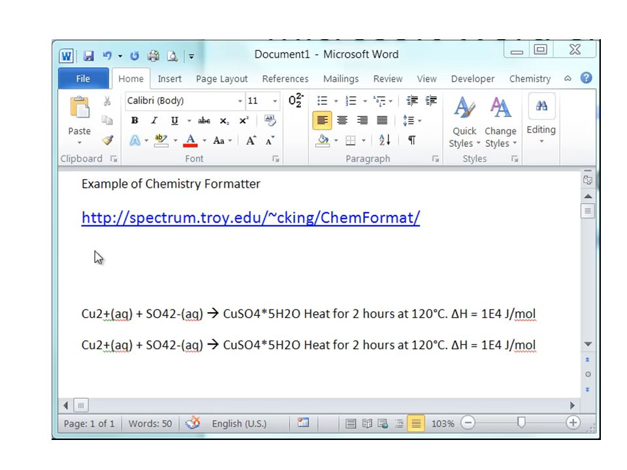The height and width of the screenshot is (470, 627).
Task: Toggle Underline formatting
Action: click(174, 120)
